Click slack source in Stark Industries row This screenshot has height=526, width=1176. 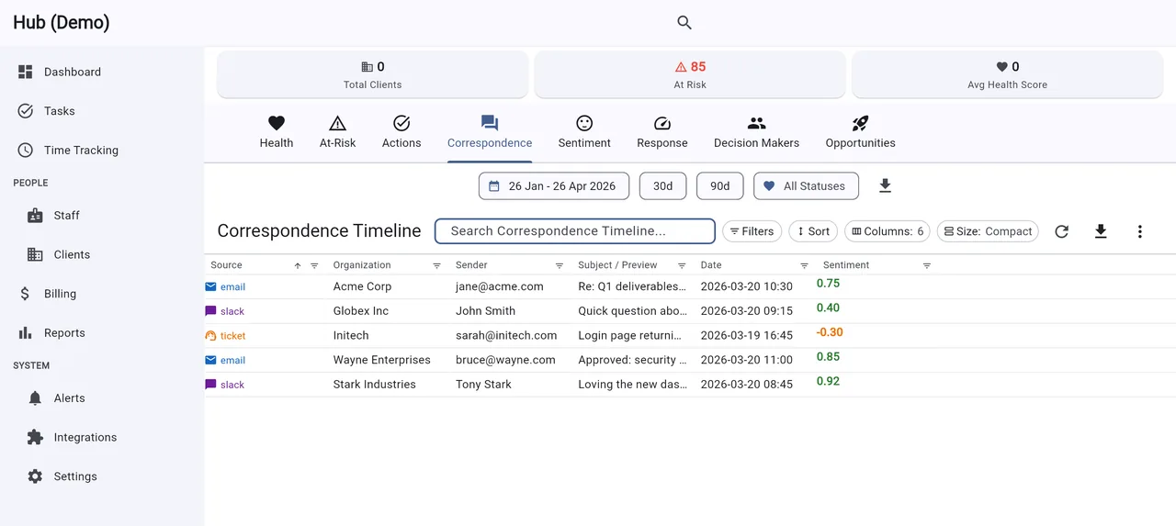[224, 385]
